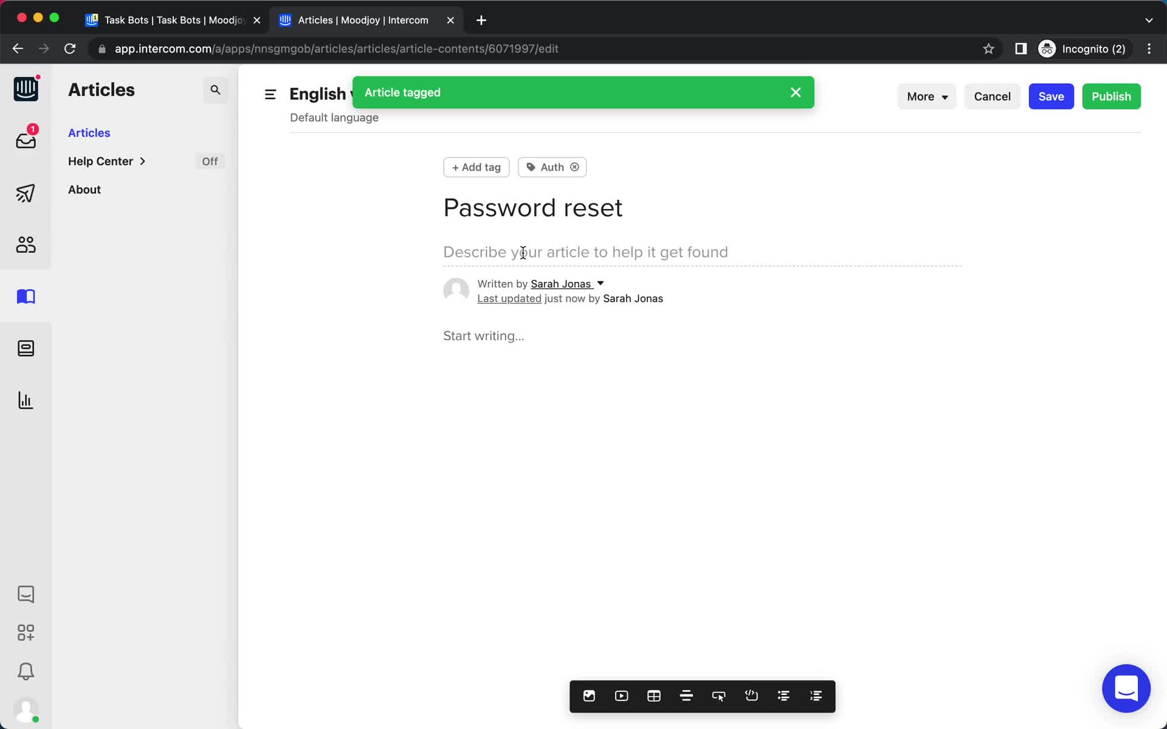The height and width of the screenshot is (729, 1167).
Task: Click the Sarah Jonas author link
Action: pos(562,283)
